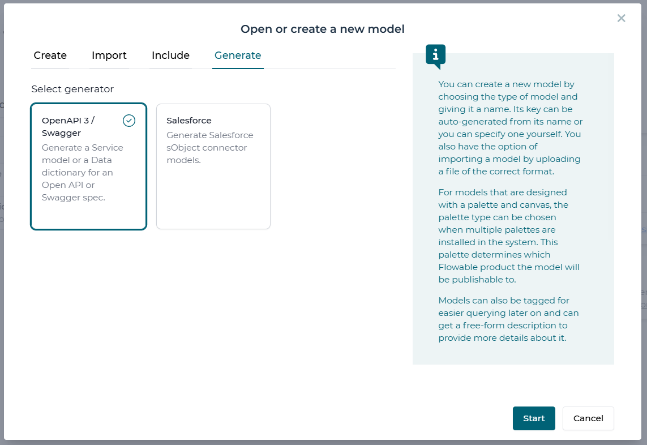Choose the OpenAPI 3 / Swagger generator title
Screen dimensions: 647x445
pyautogui.click(x=68, y=127)
